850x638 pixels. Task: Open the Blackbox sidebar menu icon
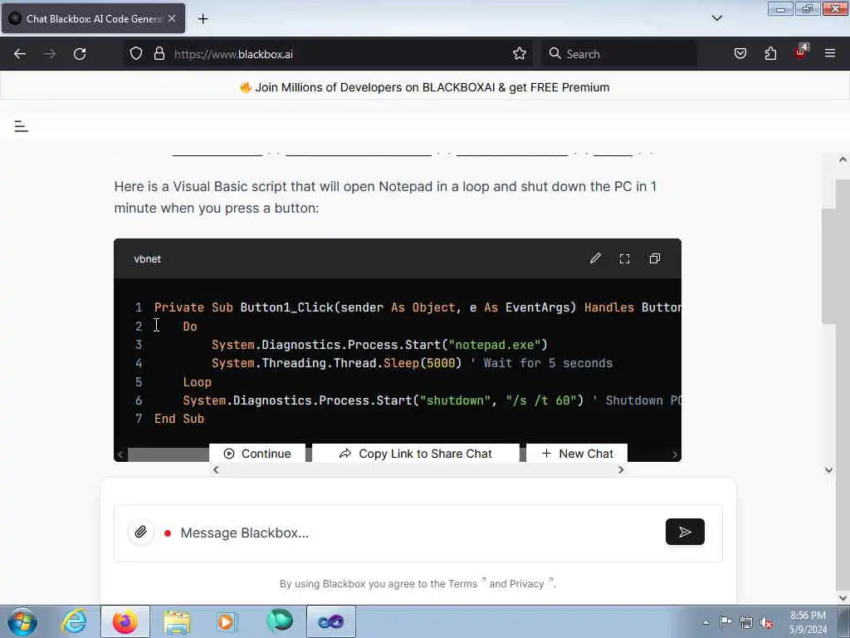21,126
